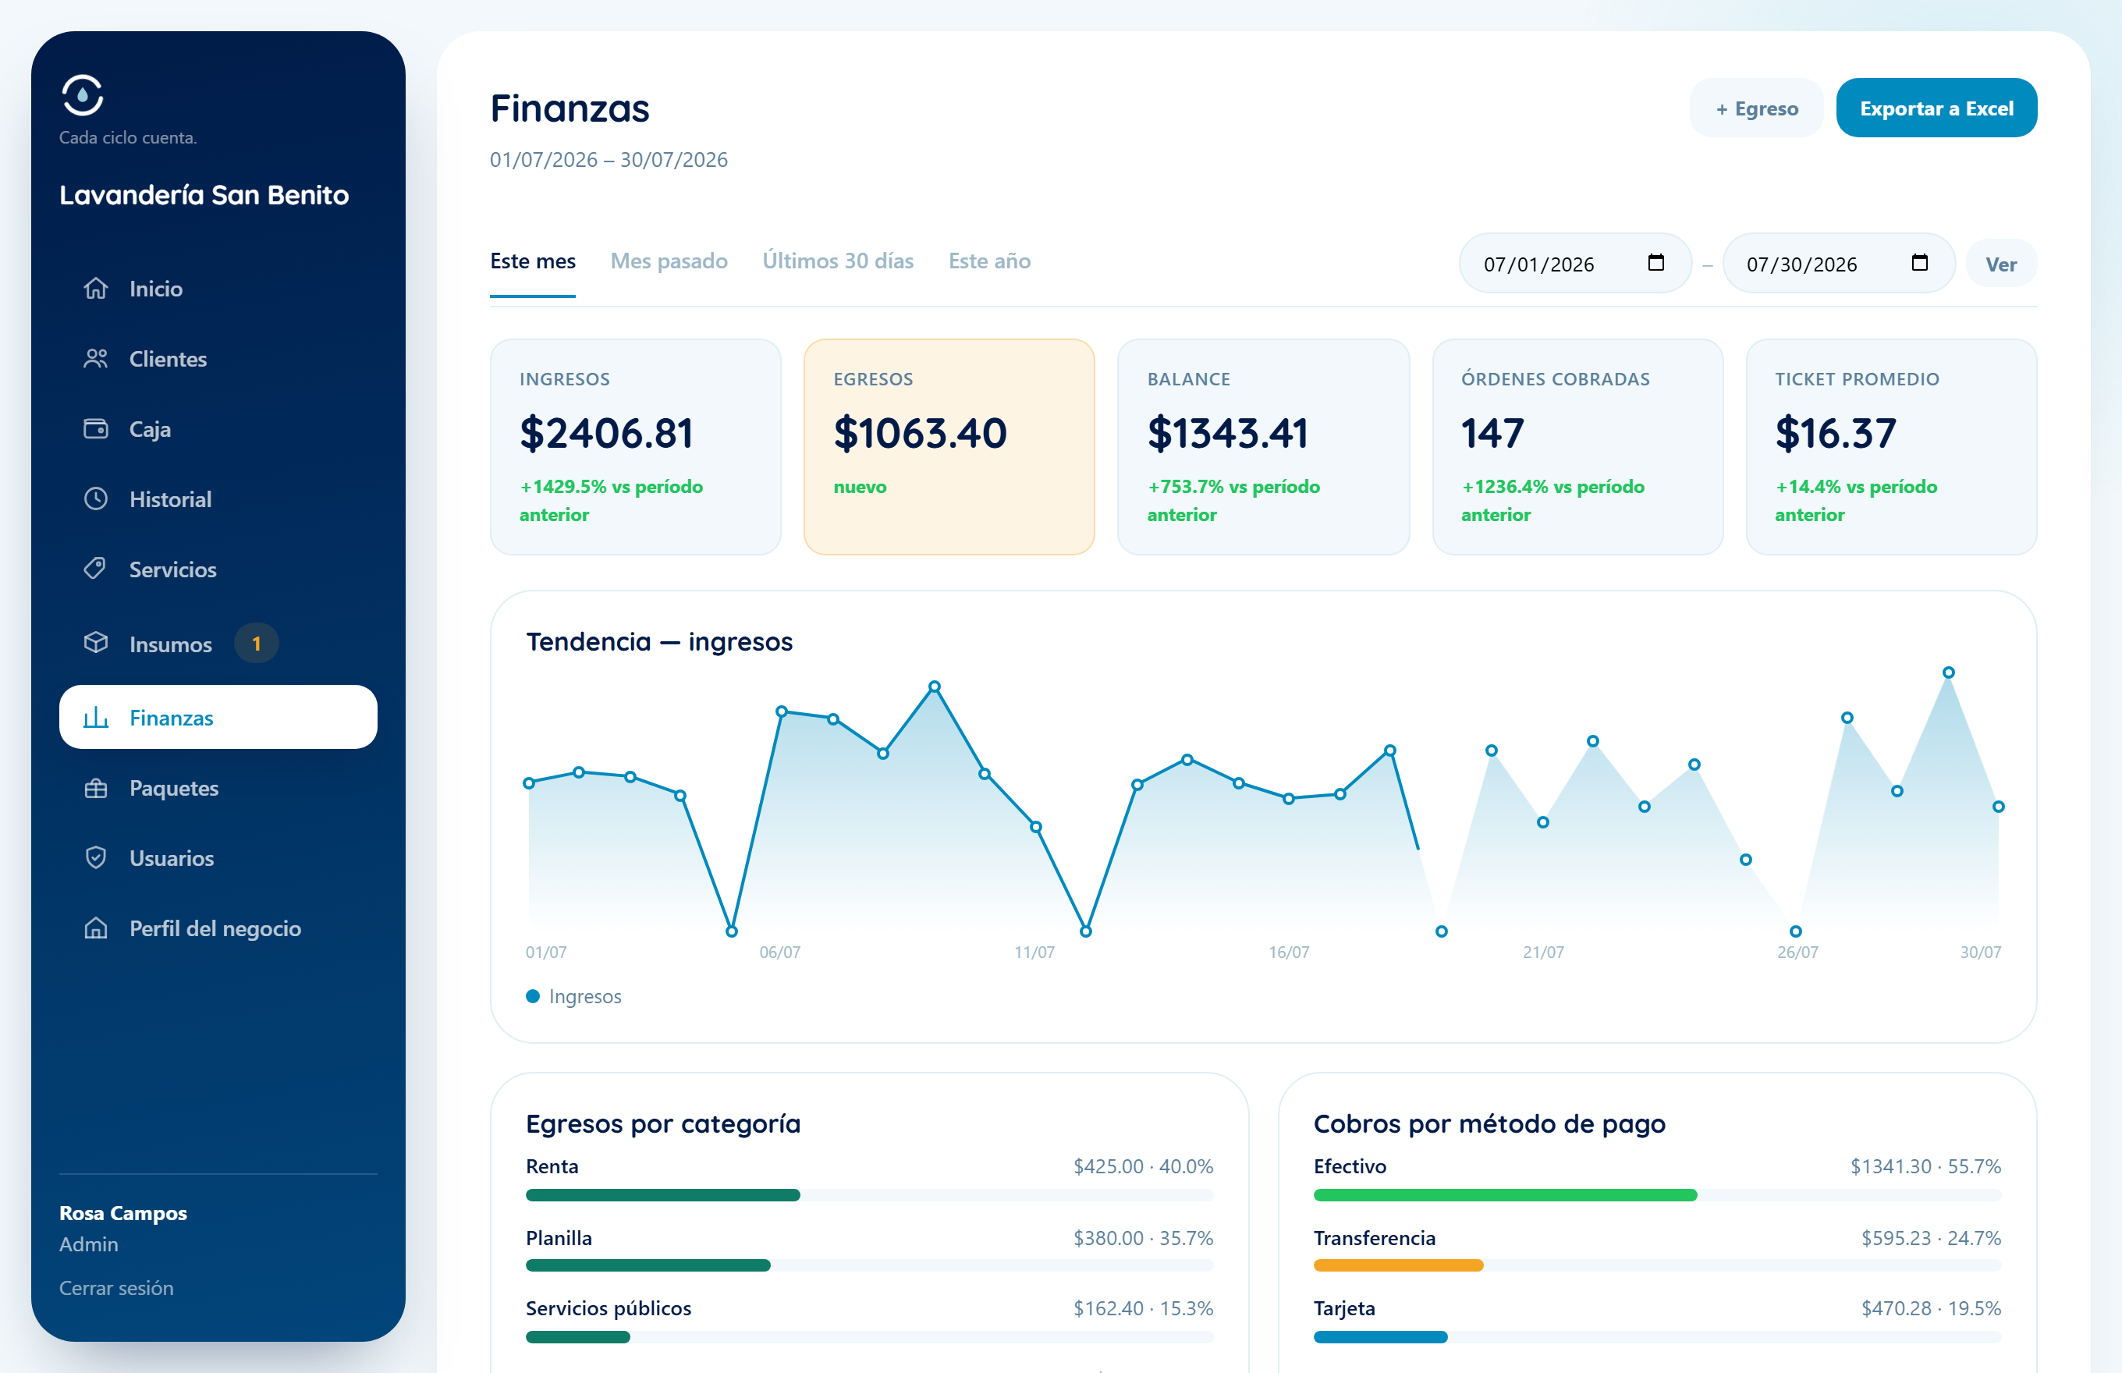Click the Usuarios shield icon

pyautogui.click(x=95, y=857)
